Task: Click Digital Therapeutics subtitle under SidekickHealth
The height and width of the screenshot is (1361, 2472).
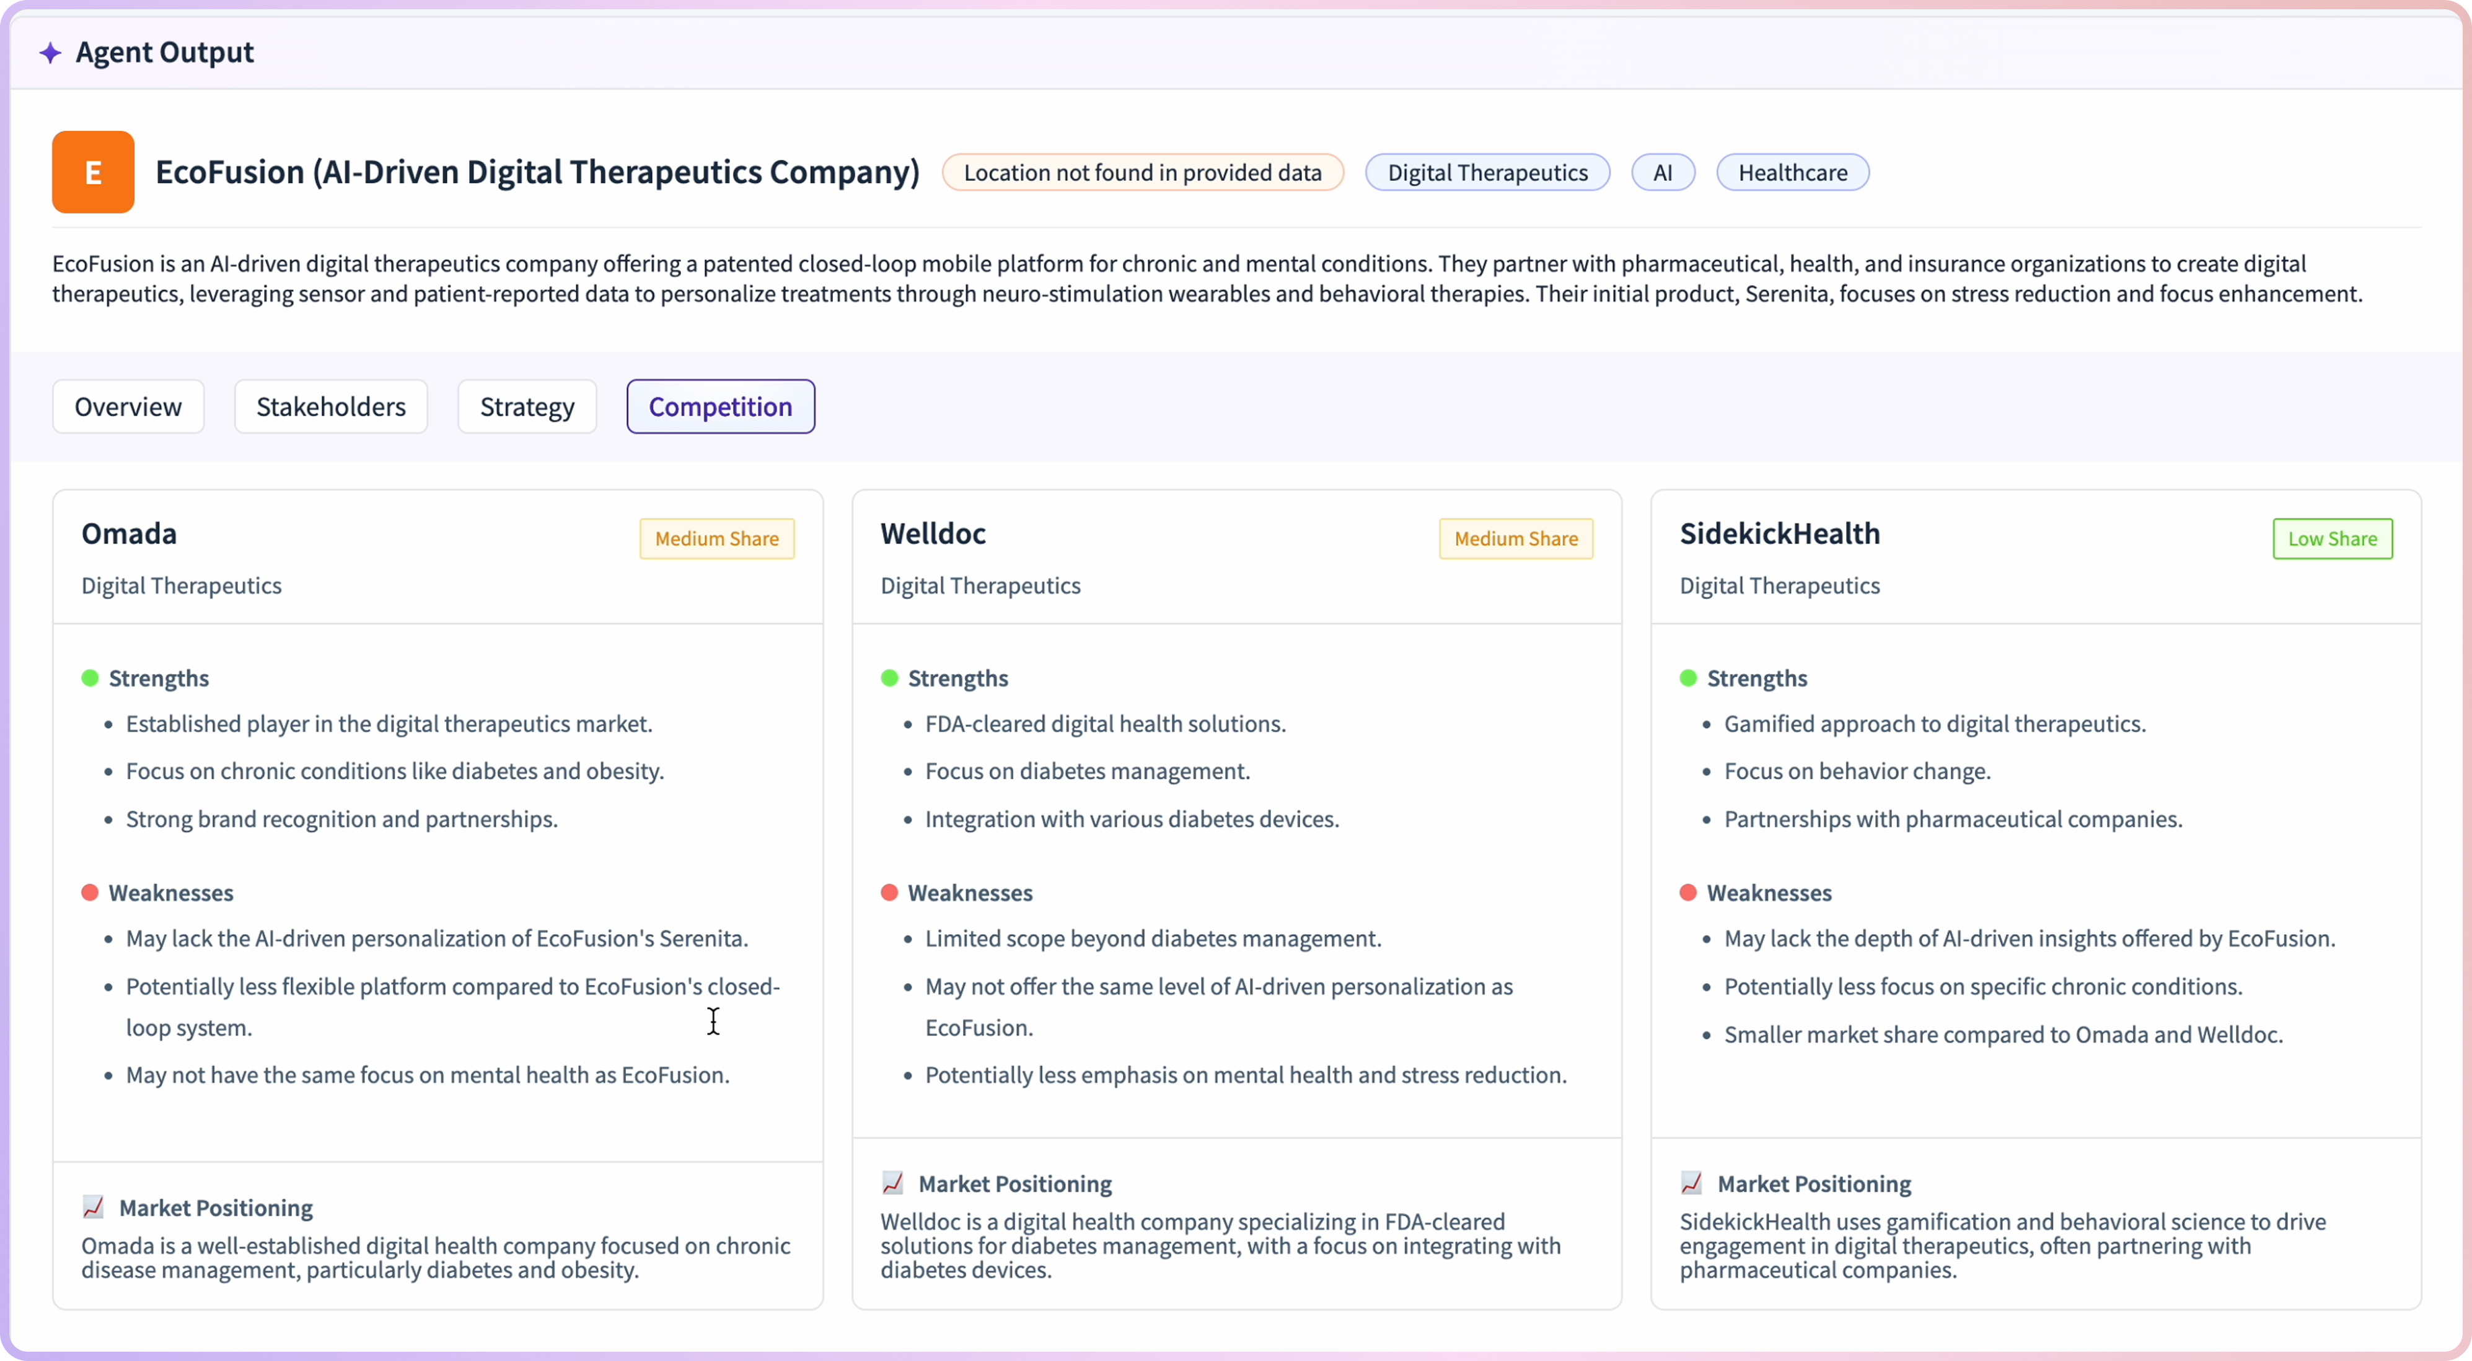Action: click(x=1779, y=586)
